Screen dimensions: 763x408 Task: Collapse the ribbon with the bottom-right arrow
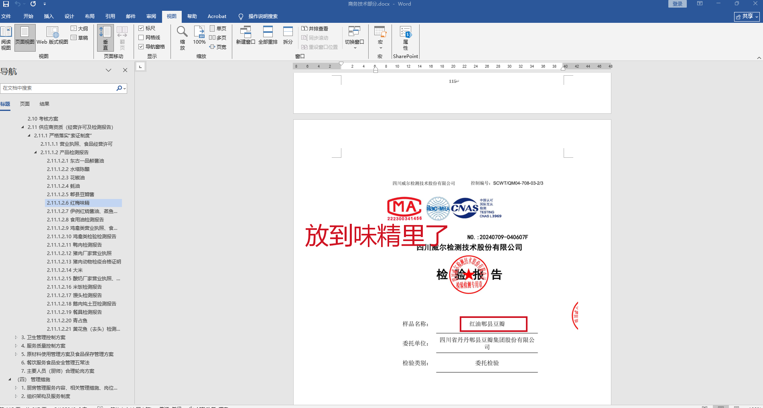(759, 58)
